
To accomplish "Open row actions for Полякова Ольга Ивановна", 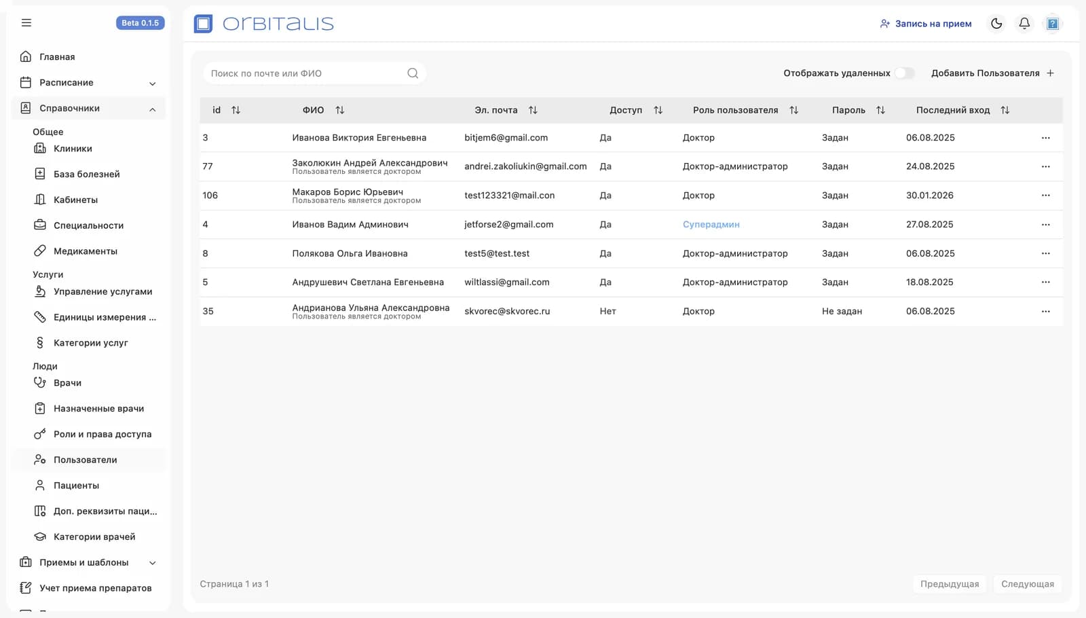I will point(1046,253).
